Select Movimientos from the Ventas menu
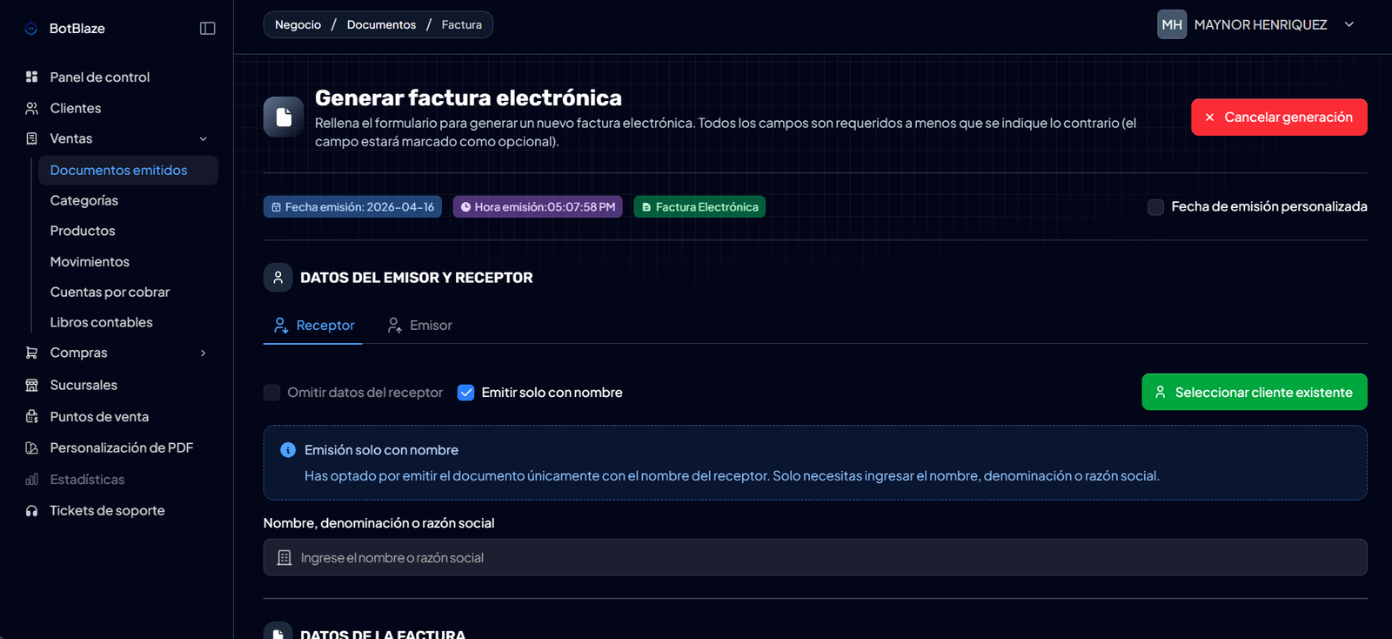 pos(90,260)
